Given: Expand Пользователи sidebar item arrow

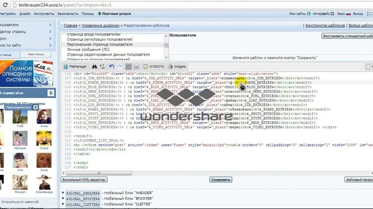Looking at the screenshot, I should click(50, 24).
